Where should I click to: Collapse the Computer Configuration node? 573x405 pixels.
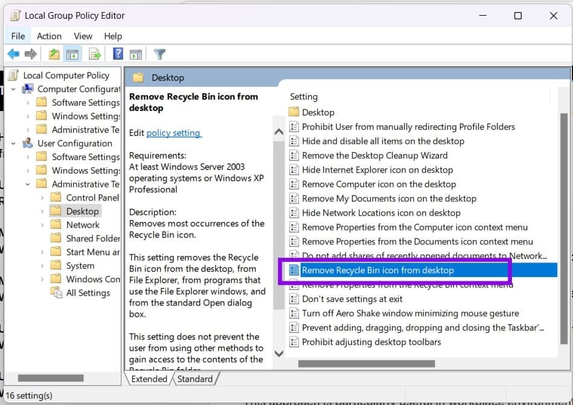[x=13, y=89]
